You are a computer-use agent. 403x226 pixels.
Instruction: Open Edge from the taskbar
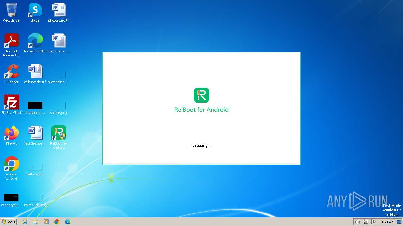(68, 222)
